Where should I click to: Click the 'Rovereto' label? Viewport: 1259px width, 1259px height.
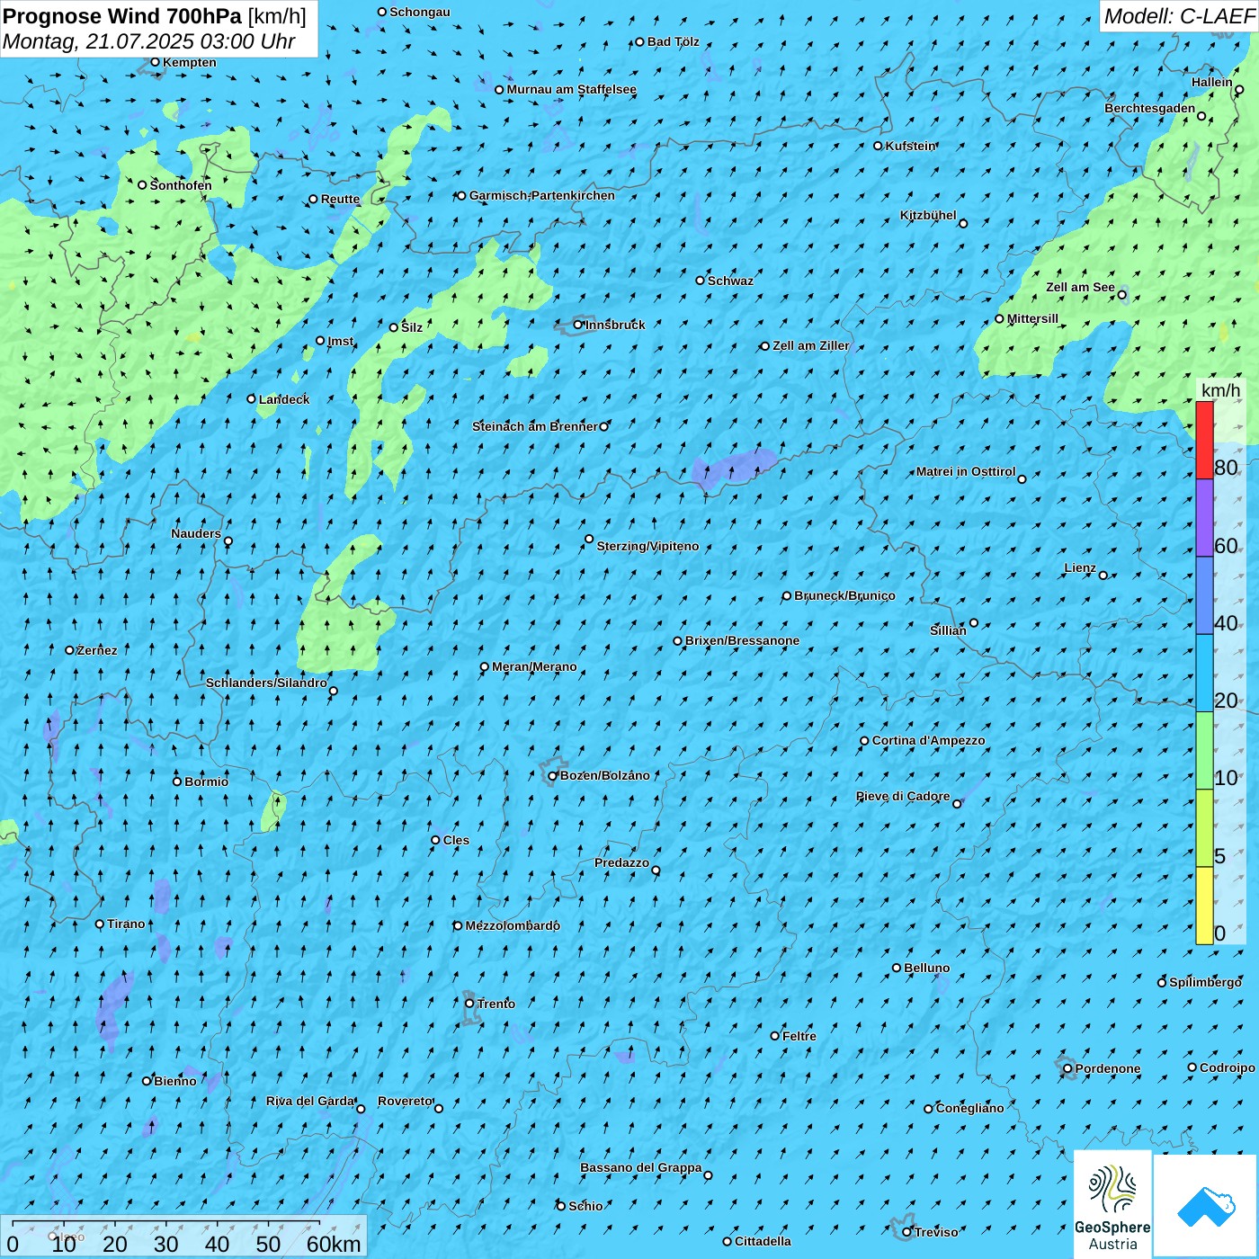tap(406, 1101)
